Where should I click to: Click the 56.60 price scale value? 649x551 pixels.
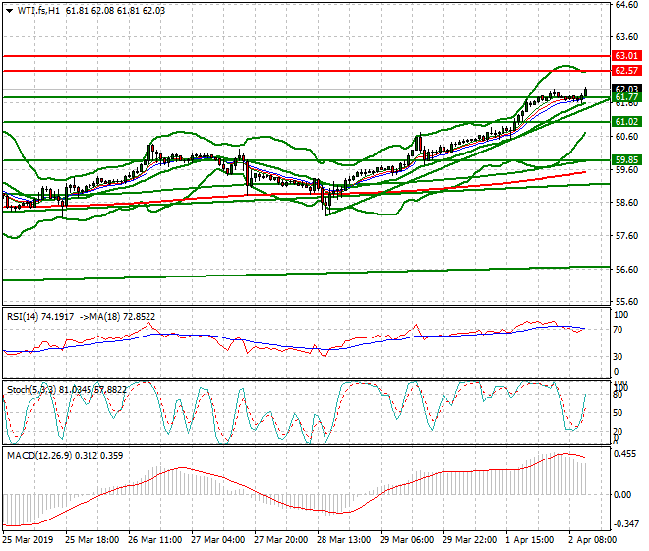click(626, 270)
